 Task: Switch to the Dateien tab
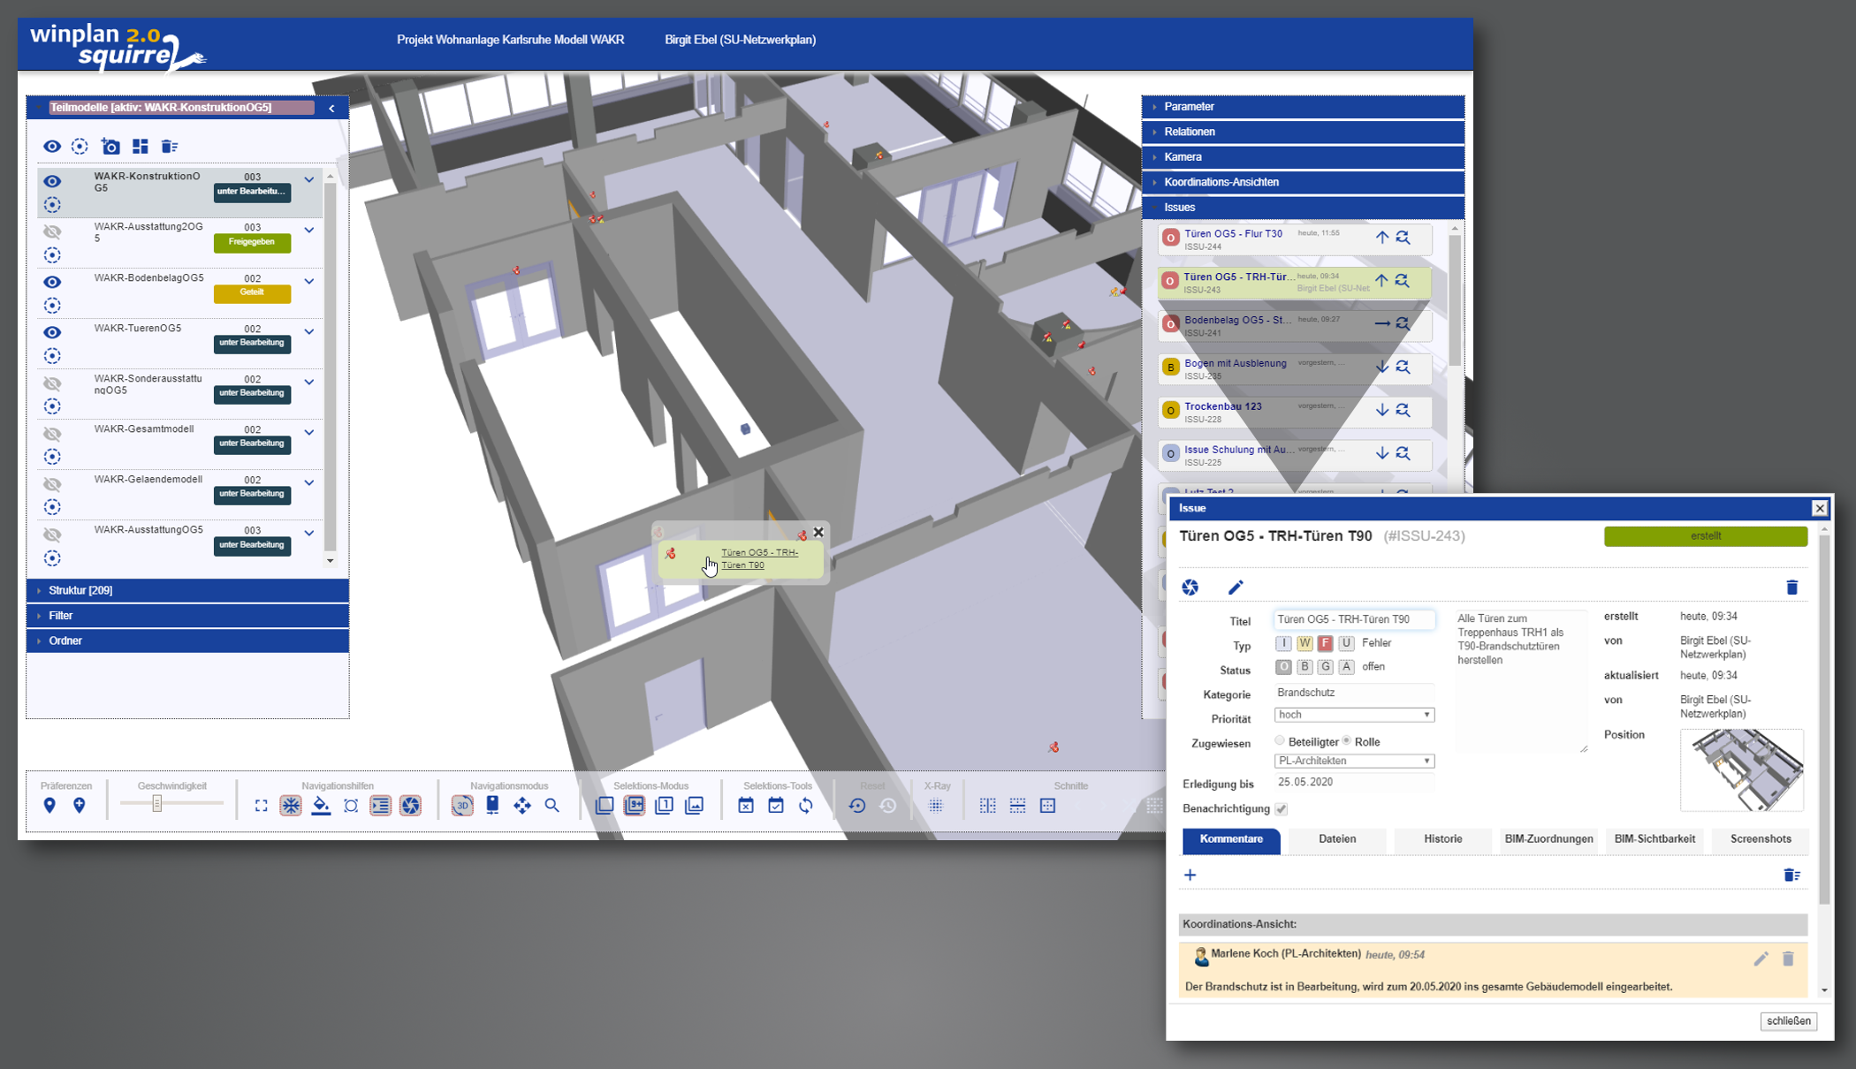tap(1337, 839)
